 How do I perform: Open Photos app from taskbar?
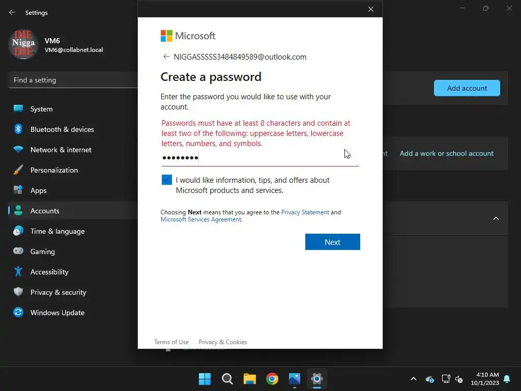pyautogui.click(x=295, y=379)
